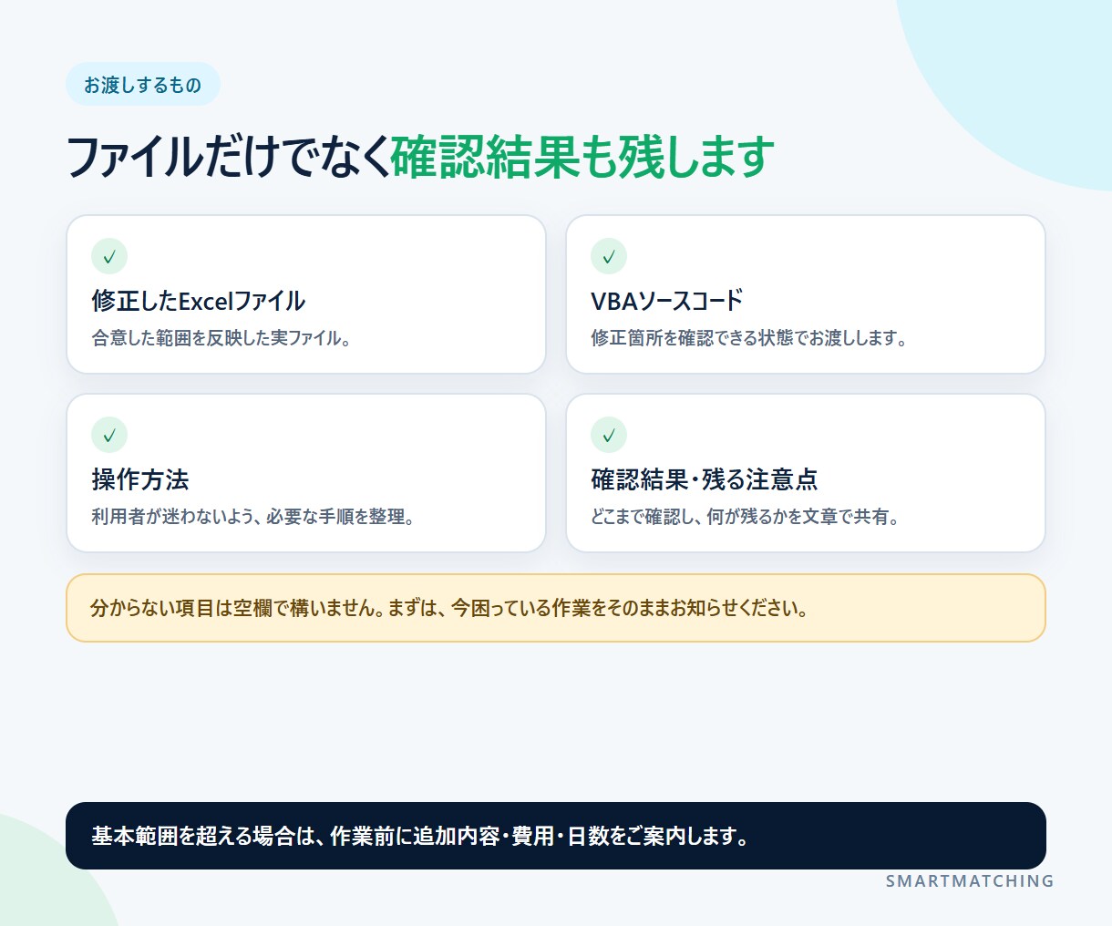Click the headline ファイルだけでなく

pos(228,157)
